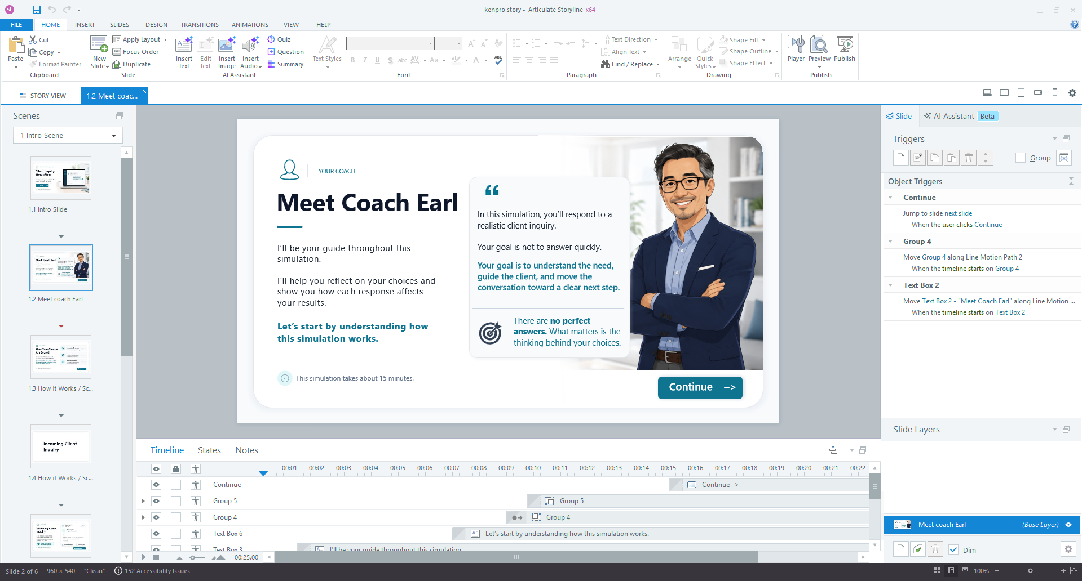This screenshot has width=1082, height=581.
Task: Select the 1.3 How it Works slide thumbnail
Action: pos(61,357)
